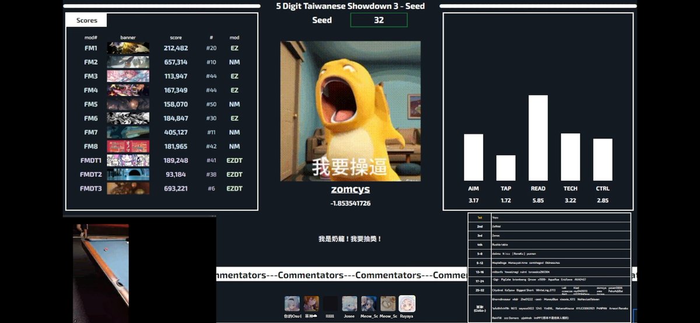700x323 pixels.
Task: Click the seed value -1.853541726
Action: (350, 203)
